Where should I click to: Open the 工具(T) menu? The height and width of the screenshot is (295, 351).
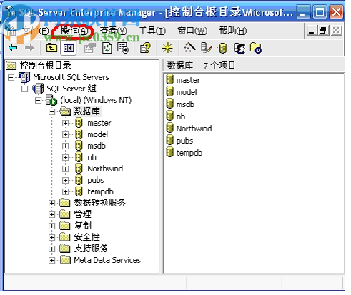click(x=152, y=31)
